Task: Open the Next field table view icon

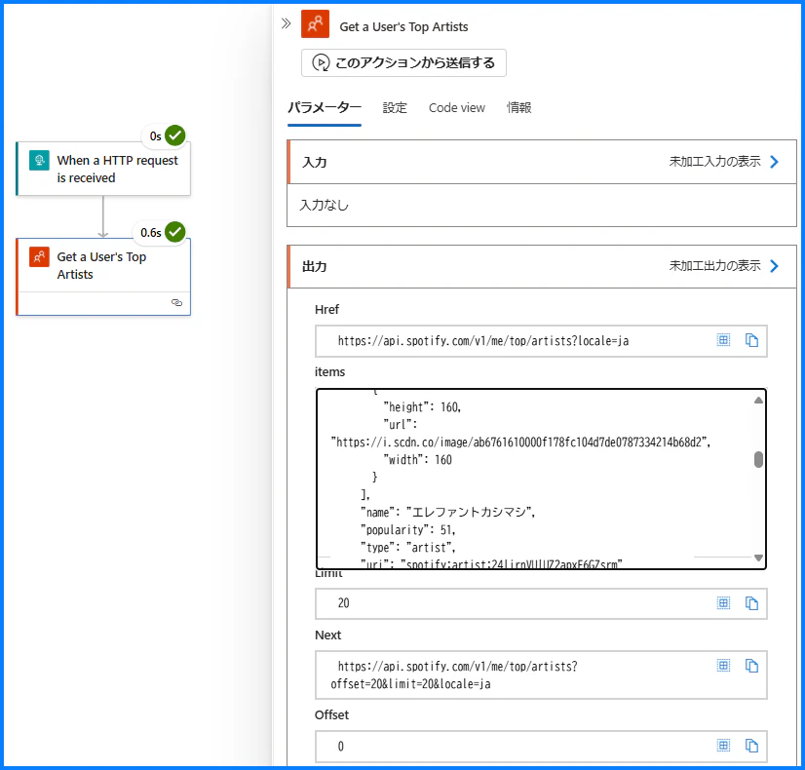Action: tap(723, 666)
